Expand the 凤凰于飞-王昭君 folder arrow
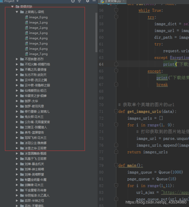Screen dimensions: 189x207 pyautogui.click(x=17, y=159)
